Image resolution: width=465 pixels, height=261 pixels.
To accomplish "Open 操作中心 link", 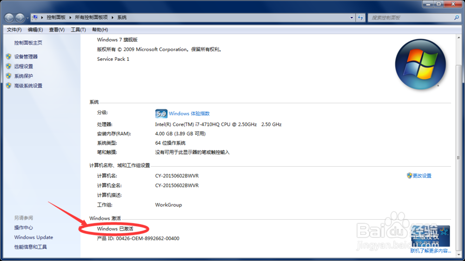I will 23,228.
